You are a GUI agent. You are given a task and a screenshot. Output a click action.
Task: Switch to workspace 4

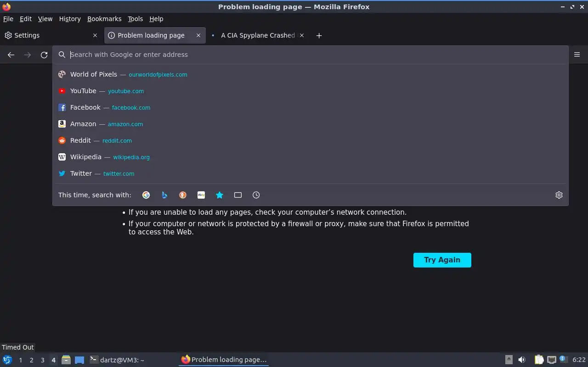pyautogui.click(x=53, y=360)
